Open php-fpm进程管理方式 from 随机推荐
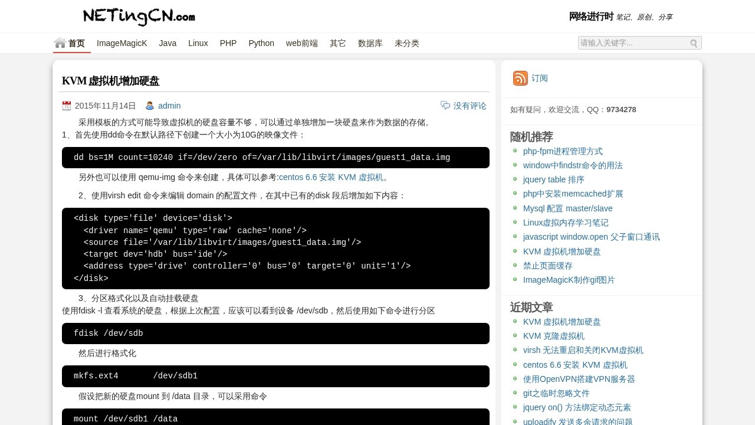The height and width of the screenshot is (425, 755). [563, 151]
